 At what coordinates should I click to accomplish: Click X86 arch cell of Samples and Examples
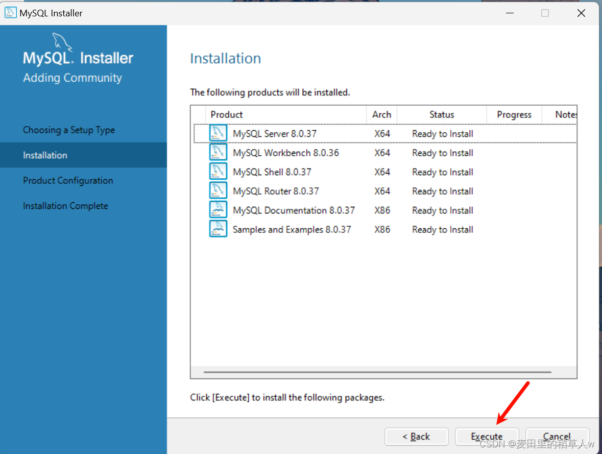pos(382,230)
